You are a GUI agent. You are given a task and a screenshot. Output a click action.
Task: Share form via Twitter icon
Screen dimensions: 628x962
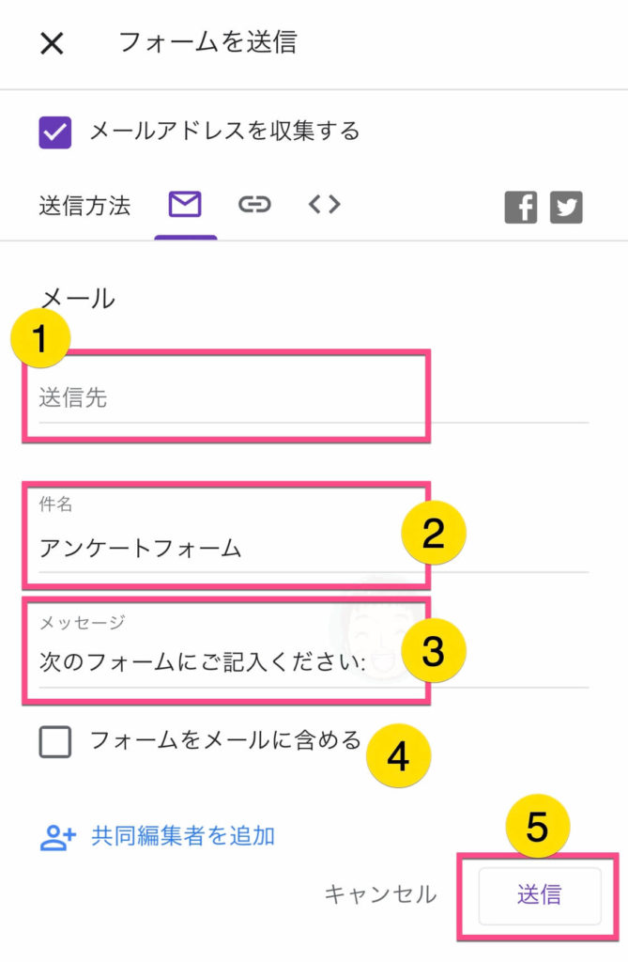click(566, 208)
